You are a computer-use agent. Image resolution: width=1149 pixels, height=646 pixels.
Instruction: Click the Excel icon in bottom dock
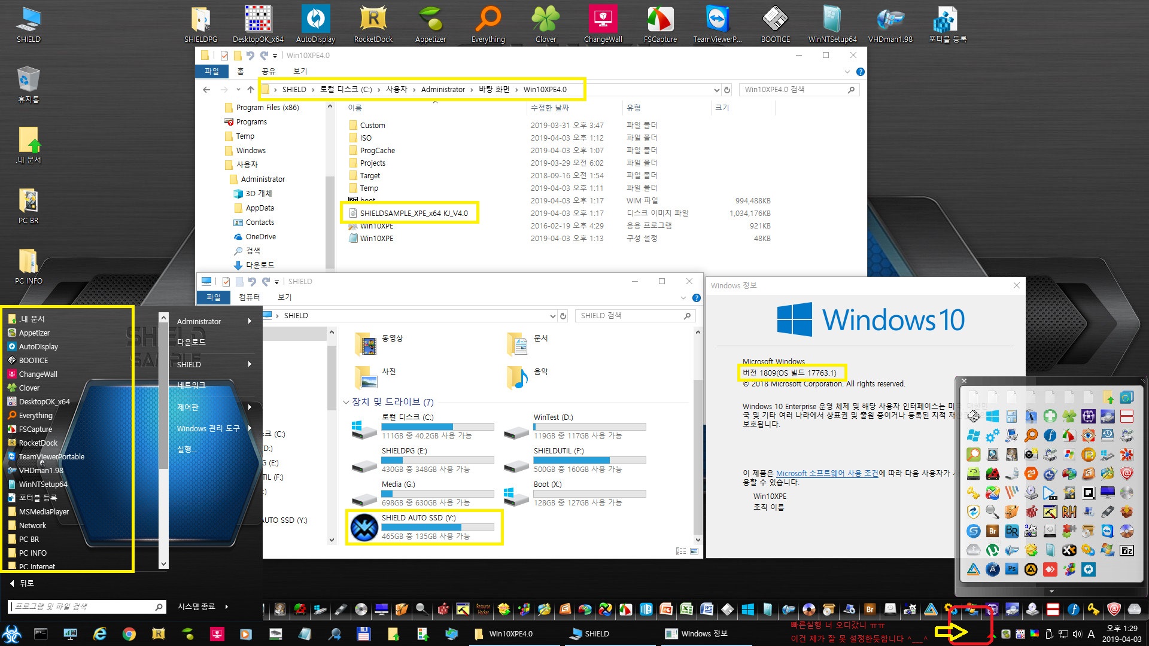[686, 610]
